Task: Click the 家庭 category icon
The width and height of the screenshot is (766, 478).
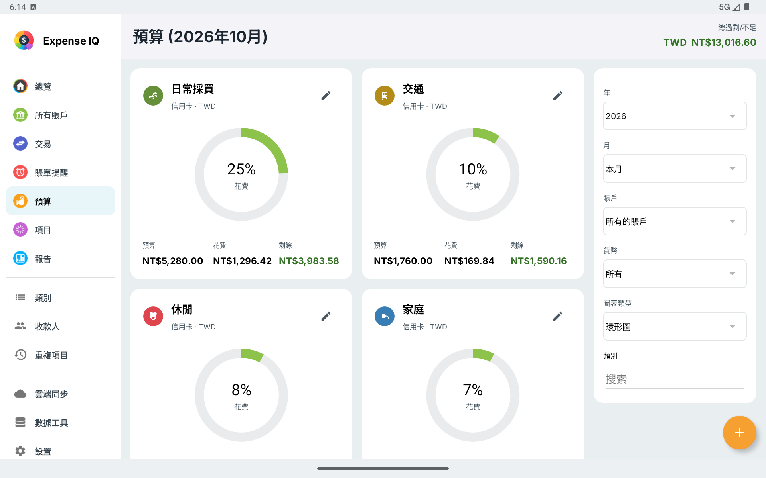Action: click(385, 316)
